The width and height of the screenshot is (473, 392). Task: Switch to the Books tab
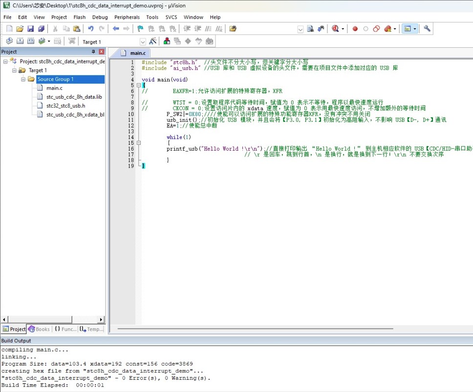coord(39,329)
